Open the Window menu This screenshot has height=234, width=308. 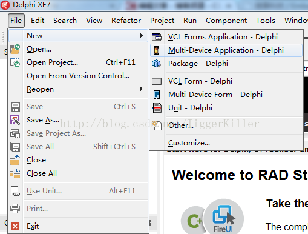296,21
